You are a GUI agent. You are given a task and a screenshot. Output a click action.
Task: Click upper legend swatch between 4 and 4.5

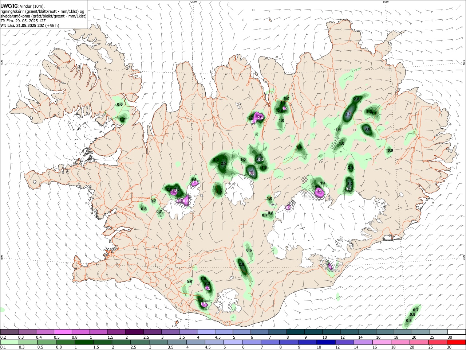pos(206,332)
